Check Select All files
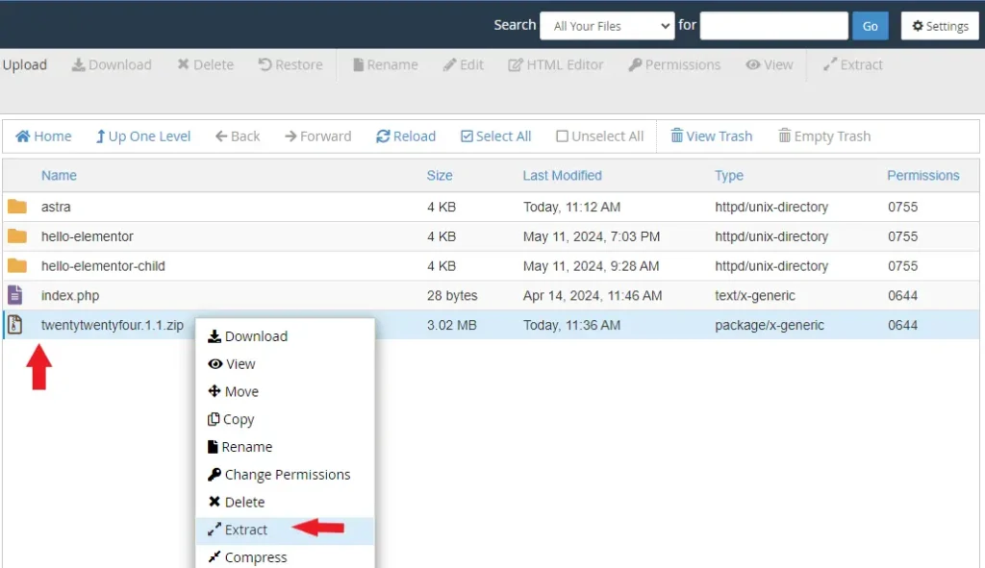This screenshot has width=985, height=568. 495,136
